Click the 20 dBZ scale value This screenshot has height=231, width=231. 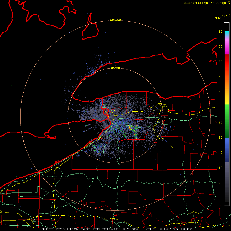[220, 122]
